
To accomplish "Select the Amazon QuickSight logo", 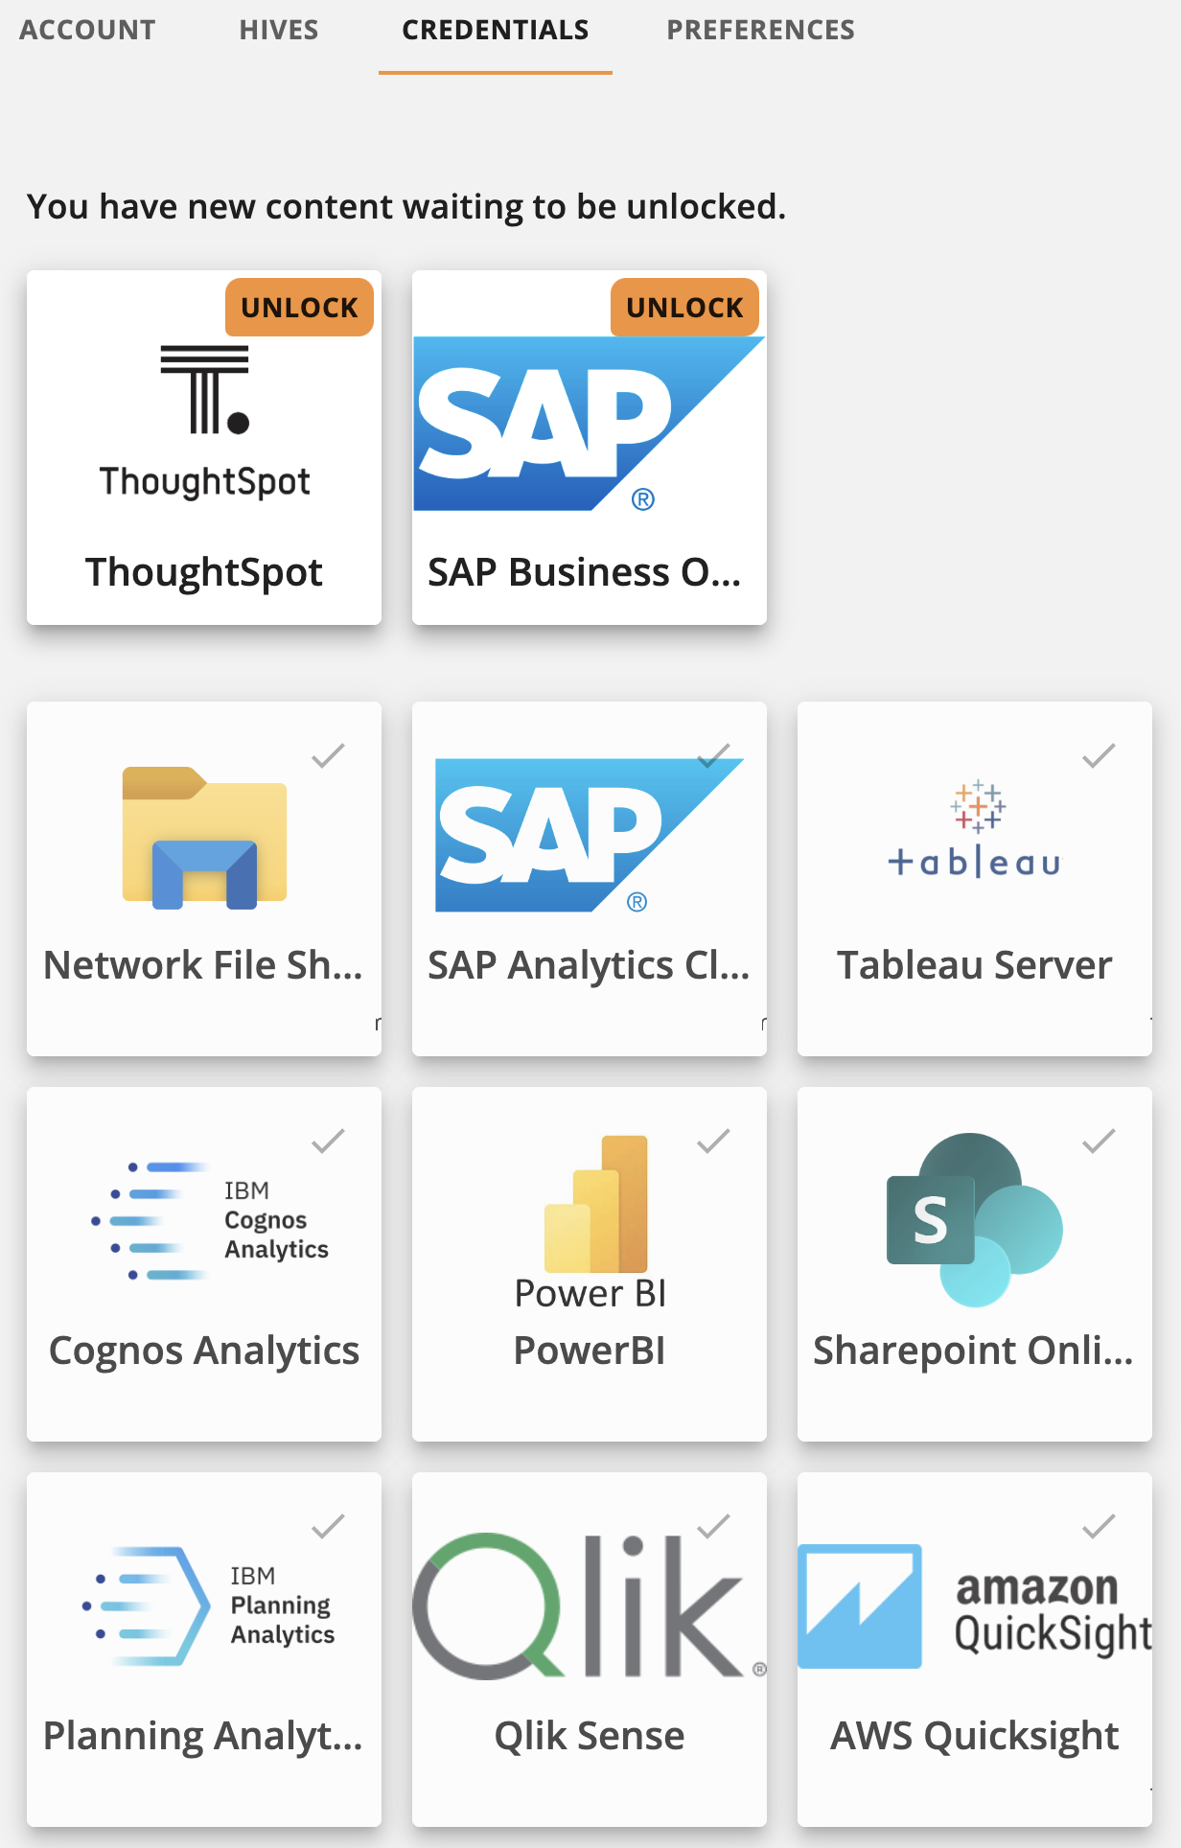I will [975, 1606].
